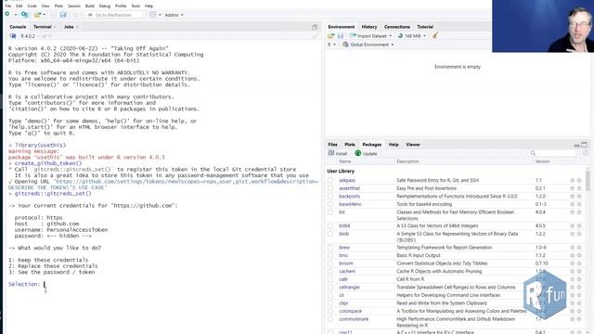
Task: Remove the bit64 package with x icon
Action: click(579, 225)
